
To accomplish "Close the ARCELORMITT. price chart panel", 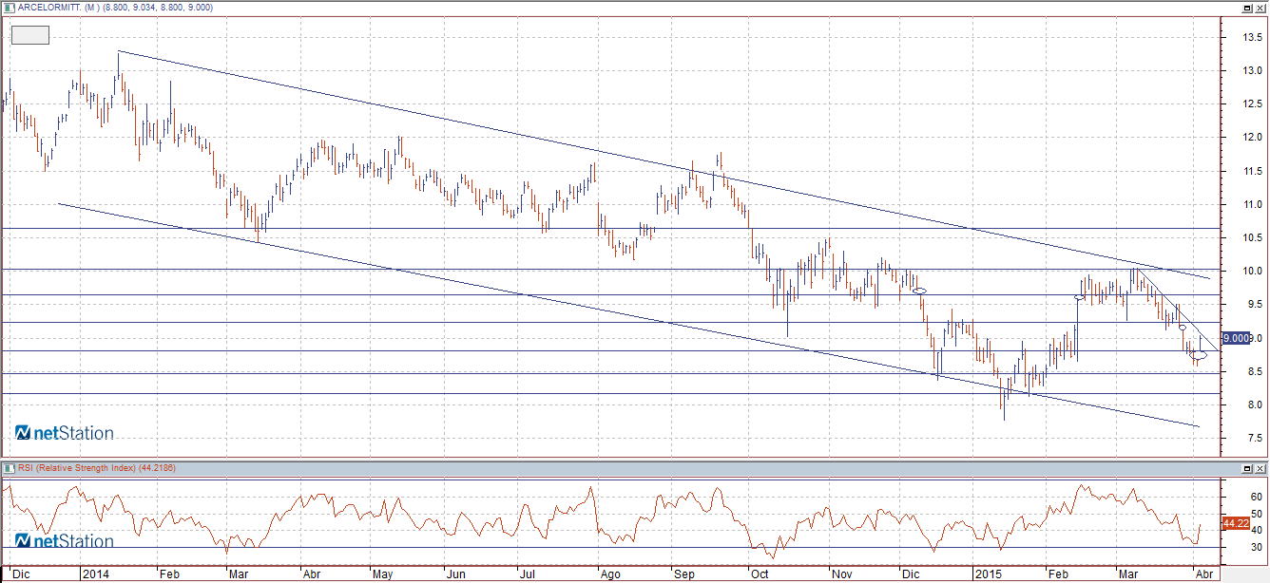I will [1260, 8].
